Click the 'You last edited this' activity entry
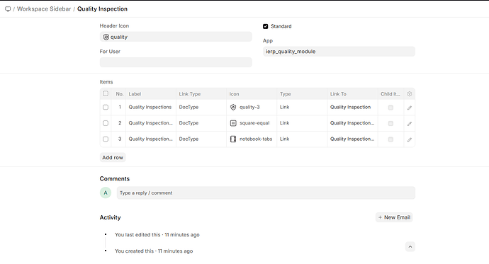489x264 pixels. pos(157,235)
